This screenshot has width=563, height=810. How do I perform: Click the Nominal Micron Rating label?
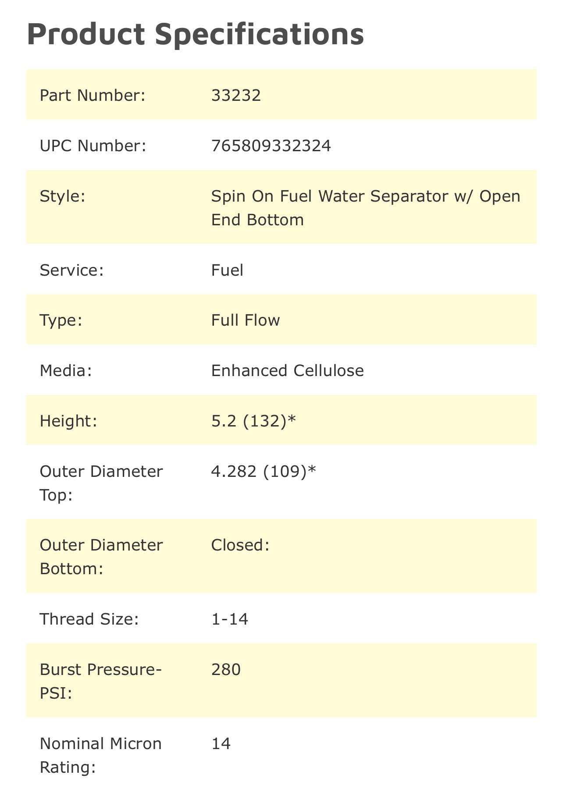[x=101, y=755]
